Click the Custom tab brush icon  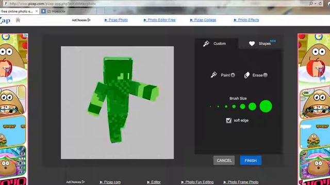206,44
